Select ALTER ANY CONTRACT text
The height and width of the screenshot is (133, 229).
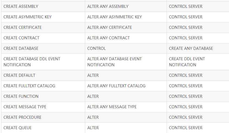108,38
